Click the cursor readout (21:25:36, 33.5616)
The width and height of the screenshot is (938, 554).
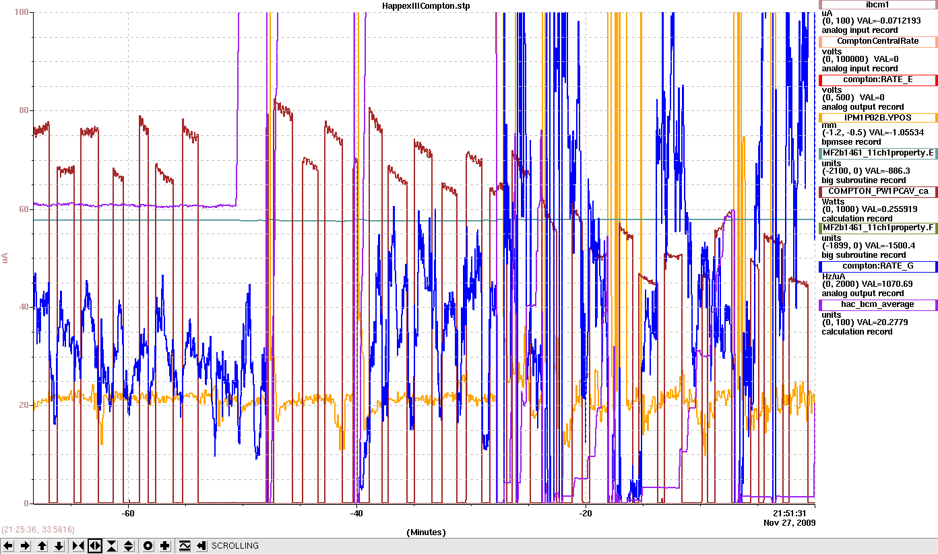tap(38, 529)
